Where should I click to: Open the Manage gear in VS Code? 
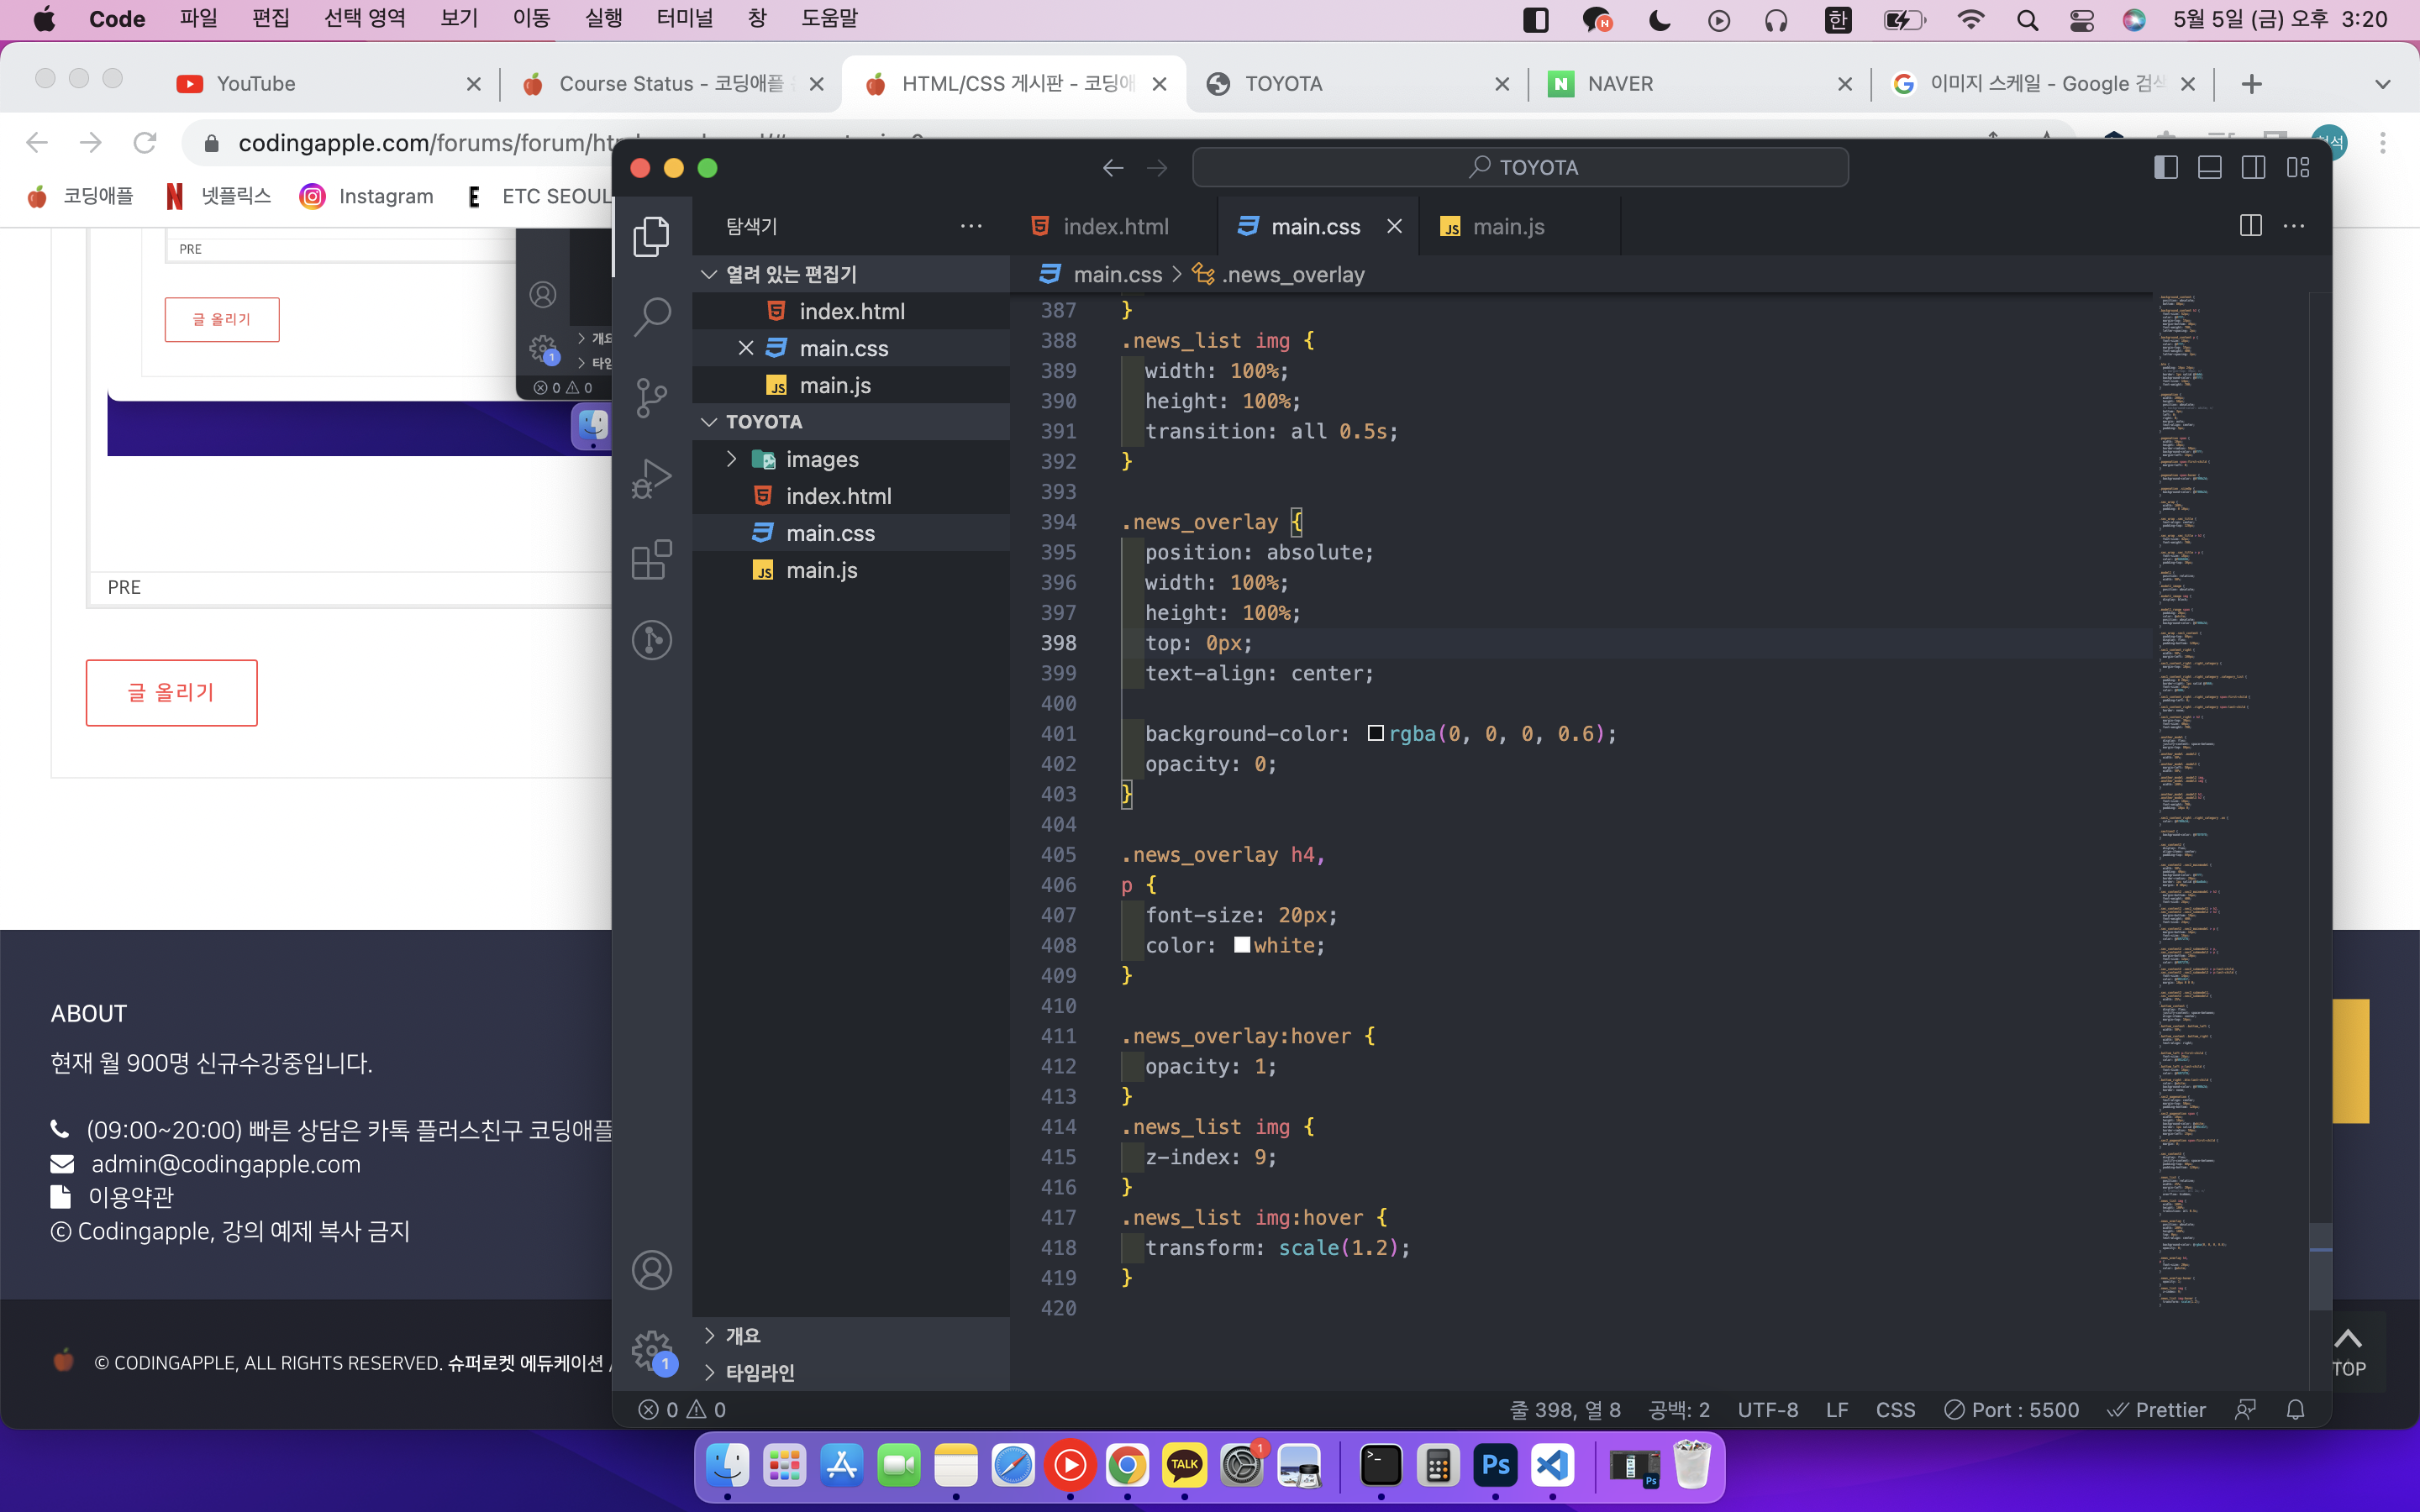click(651, 1350)
